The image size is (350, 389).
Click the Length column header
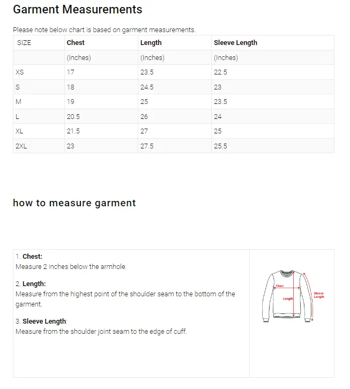151,43
